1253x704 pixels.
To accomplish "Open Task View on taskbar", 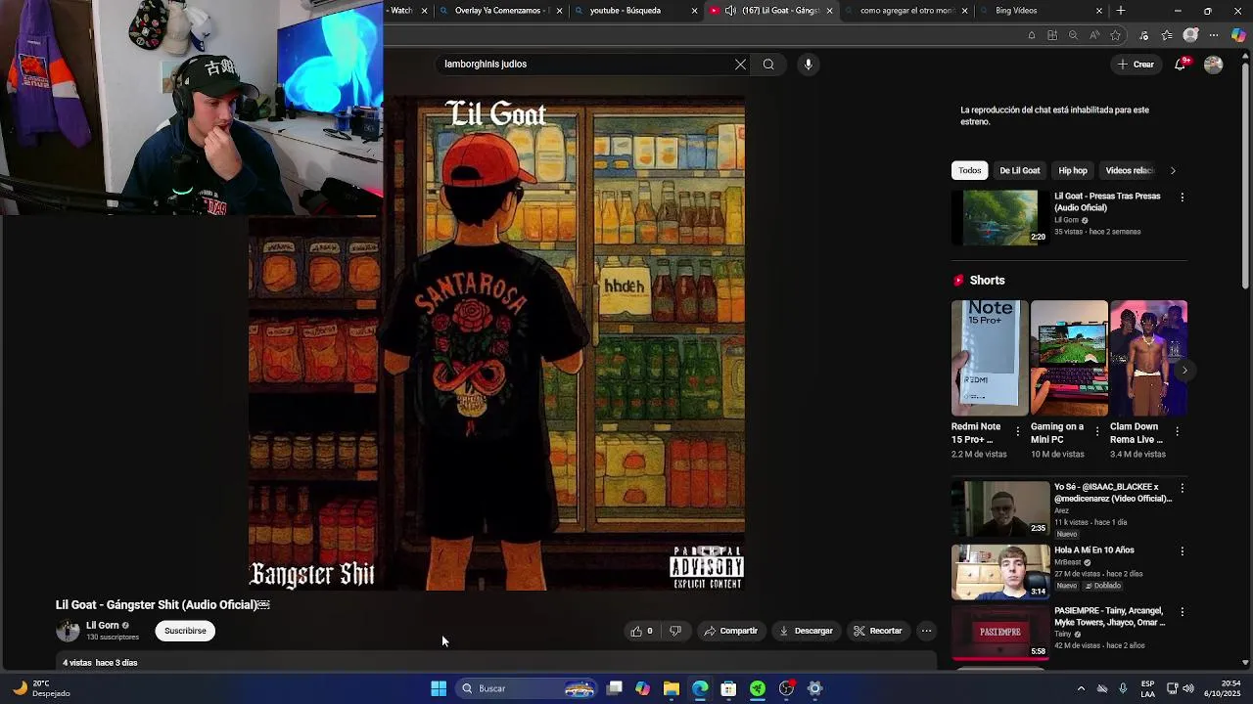I will pyautogui.click(x=614, y=688).
